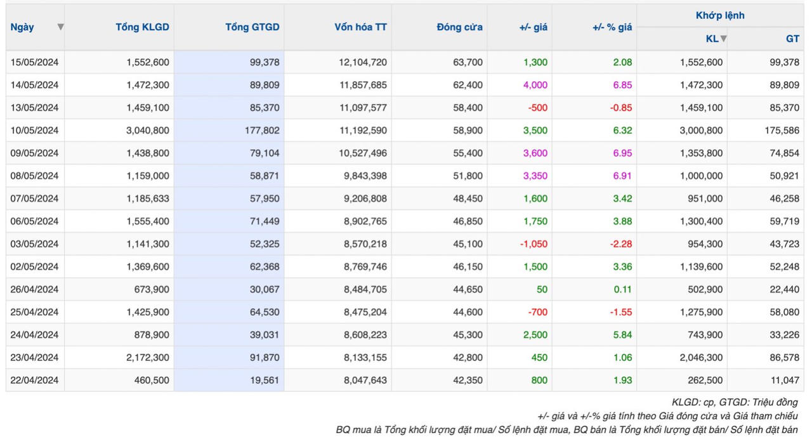Click the Vốn hóa TT column header

point(360,27)
